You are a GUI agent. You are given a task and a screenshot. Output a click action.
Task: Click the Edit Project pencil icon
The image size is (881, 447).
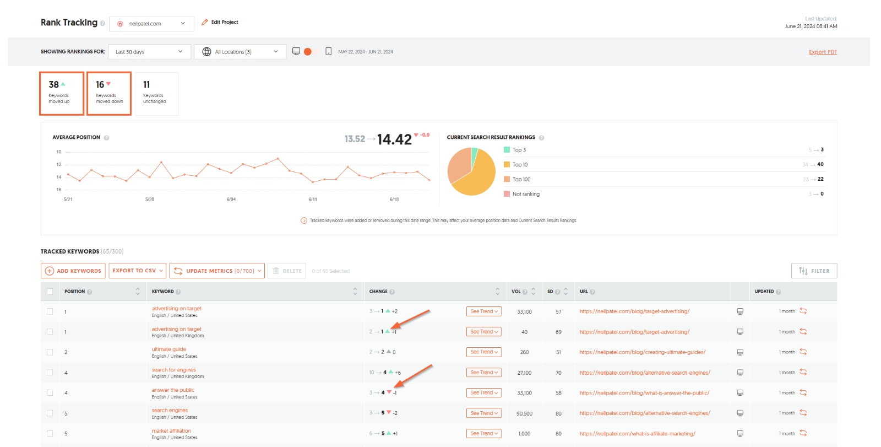click(205, 22)
